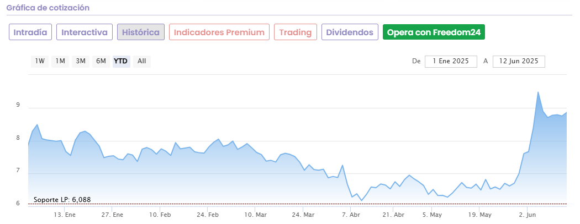This screenshot has height=224, width=580.
Task: Select the Histórica tab
Action: coord(141,32)
